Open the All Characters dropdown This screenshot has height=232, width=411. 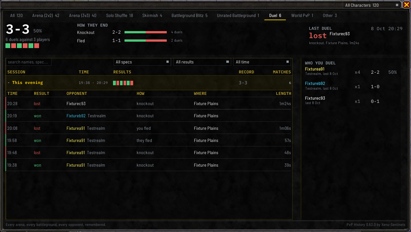tap(372, 5)
